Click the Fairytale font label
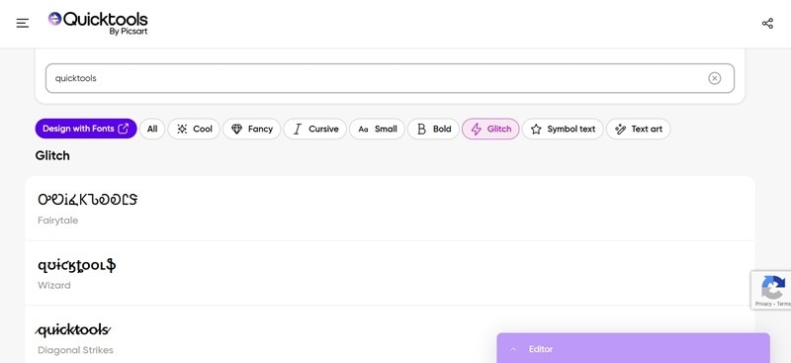 click(x=58, y=221)
